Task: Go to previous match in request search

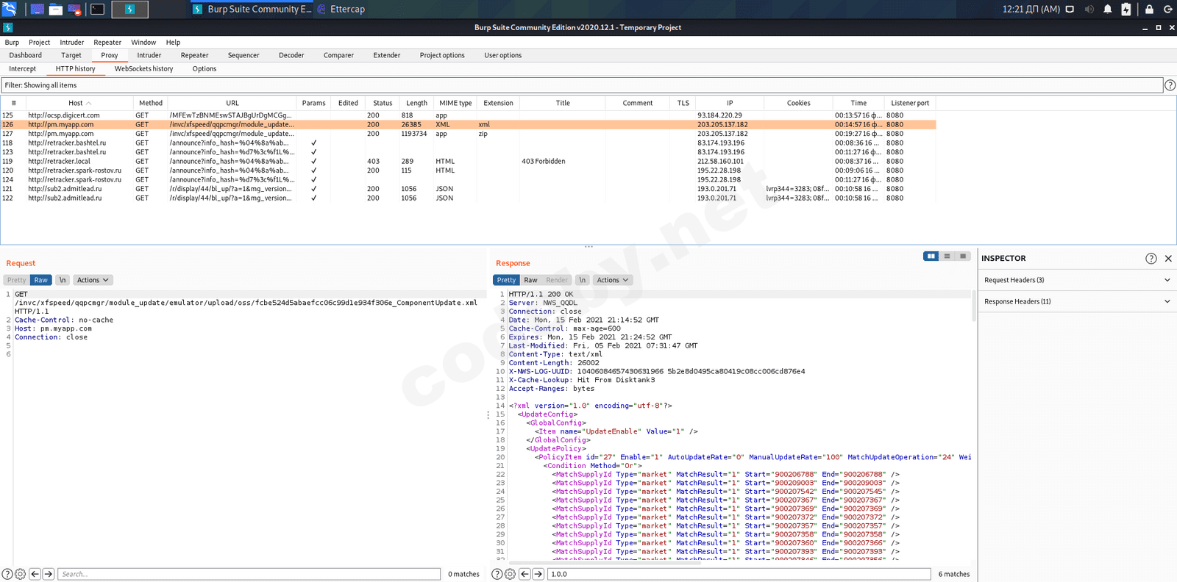Action: (35, 574)
